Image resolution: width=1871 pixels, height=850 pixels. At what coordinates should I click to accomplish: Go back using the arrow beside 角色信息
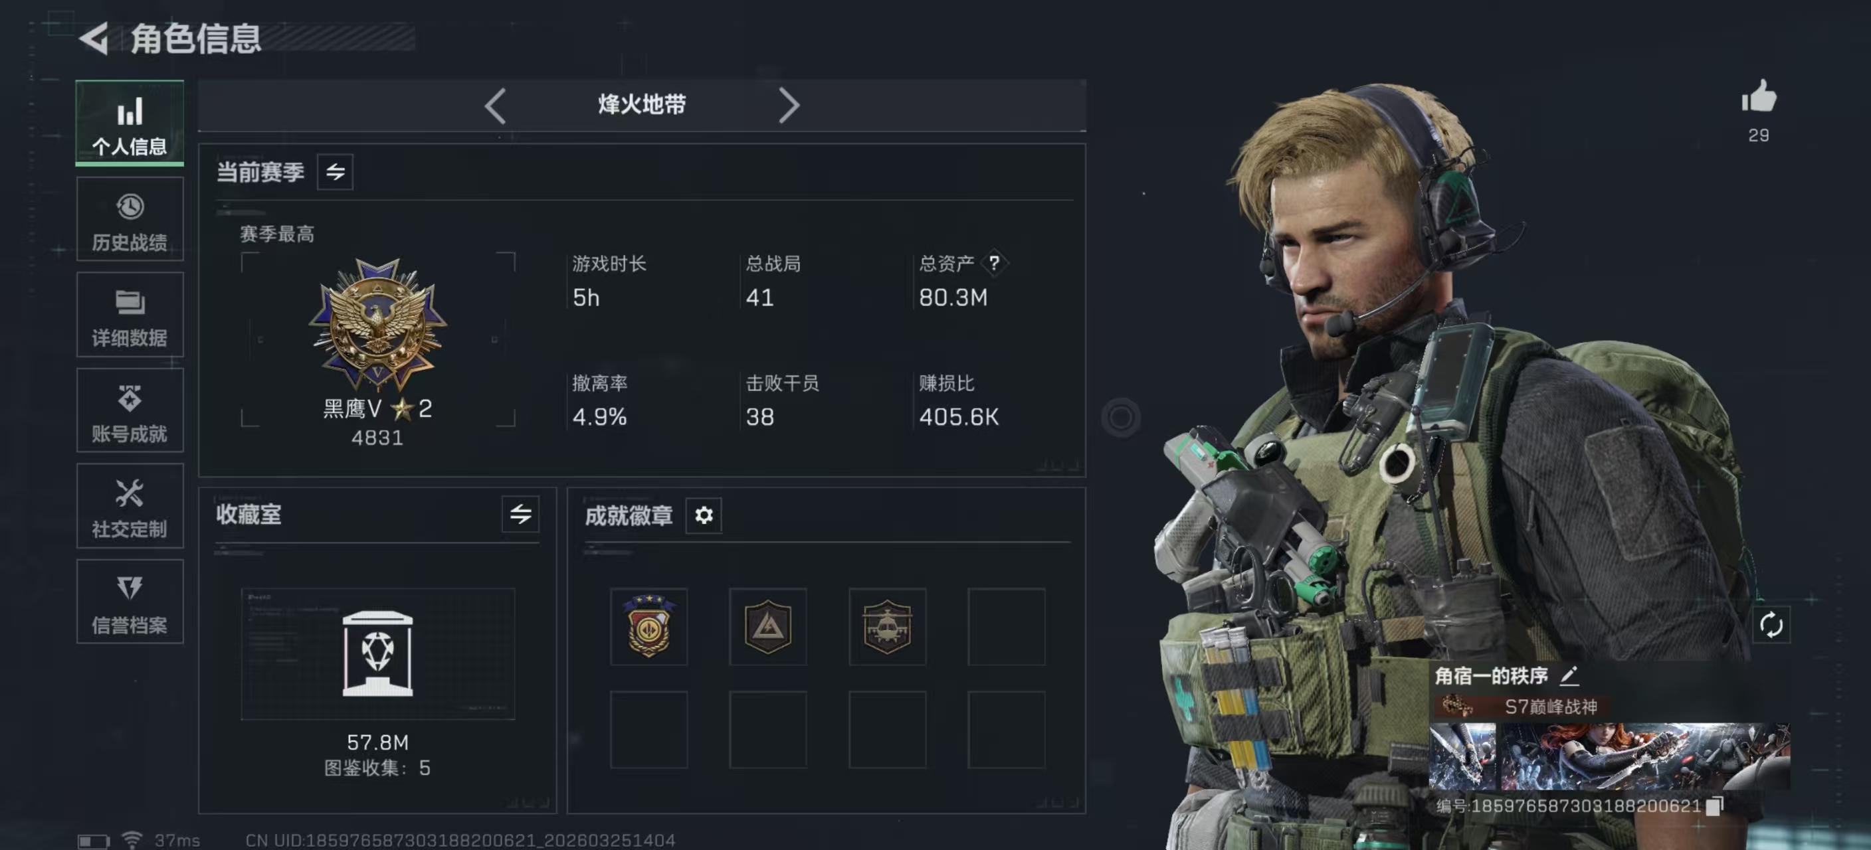click(x=94, y=38)
